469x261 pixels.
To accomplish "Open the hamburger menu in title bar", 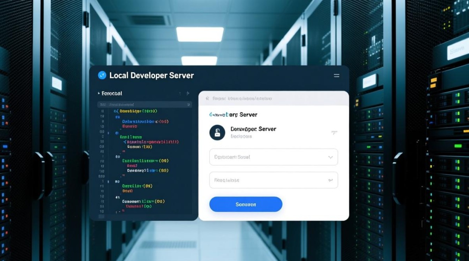I will click(x=336, y=76).
